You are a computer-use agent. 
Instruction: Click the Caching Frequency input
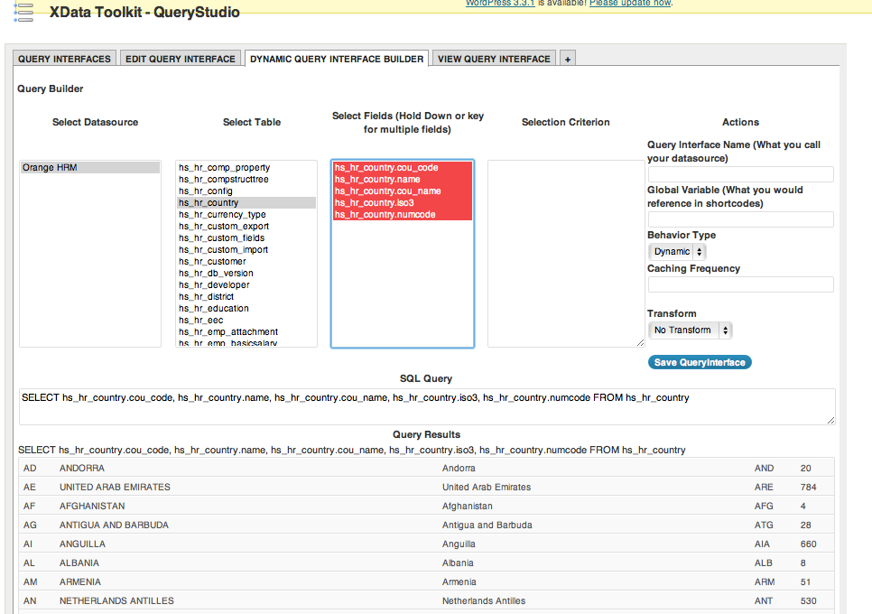(741, 284)
